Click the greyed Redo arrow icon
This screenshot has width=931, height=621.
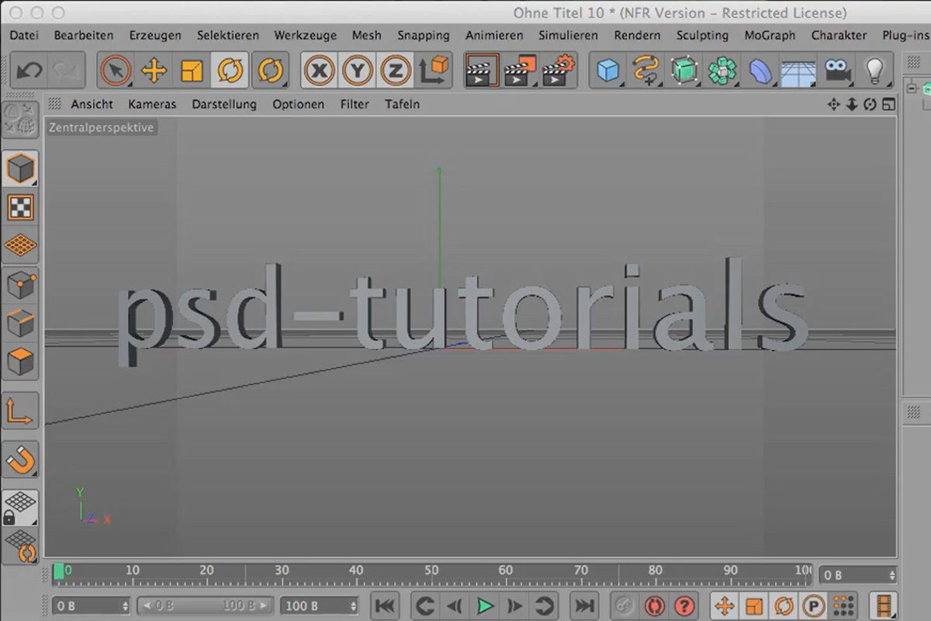[65, 71]
